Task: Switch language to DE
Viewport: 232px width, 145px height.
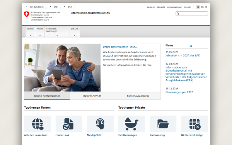Action: coord(198,7)
